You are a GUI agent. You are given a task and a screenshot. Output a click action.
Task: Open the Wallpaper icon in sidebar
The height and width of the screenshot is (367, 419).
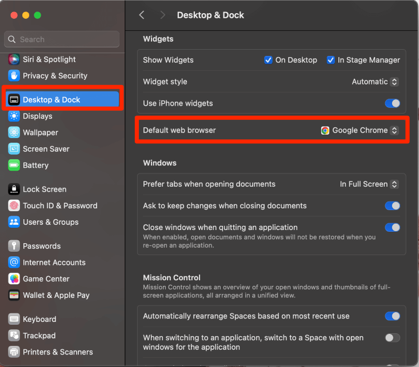point(14,132)
